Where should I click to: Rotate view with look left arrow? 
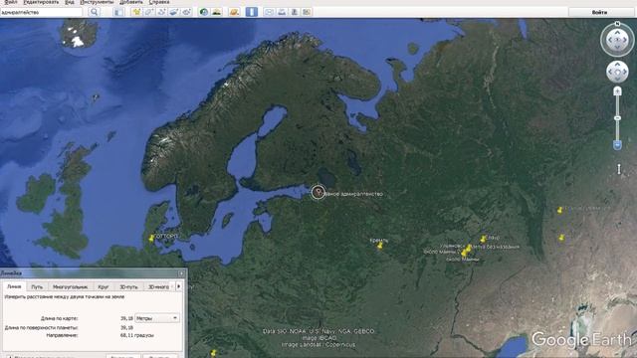coord(609,40)
